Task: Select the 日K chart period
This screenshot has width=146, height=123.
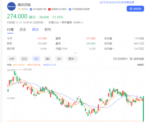Action: [36, 59]
